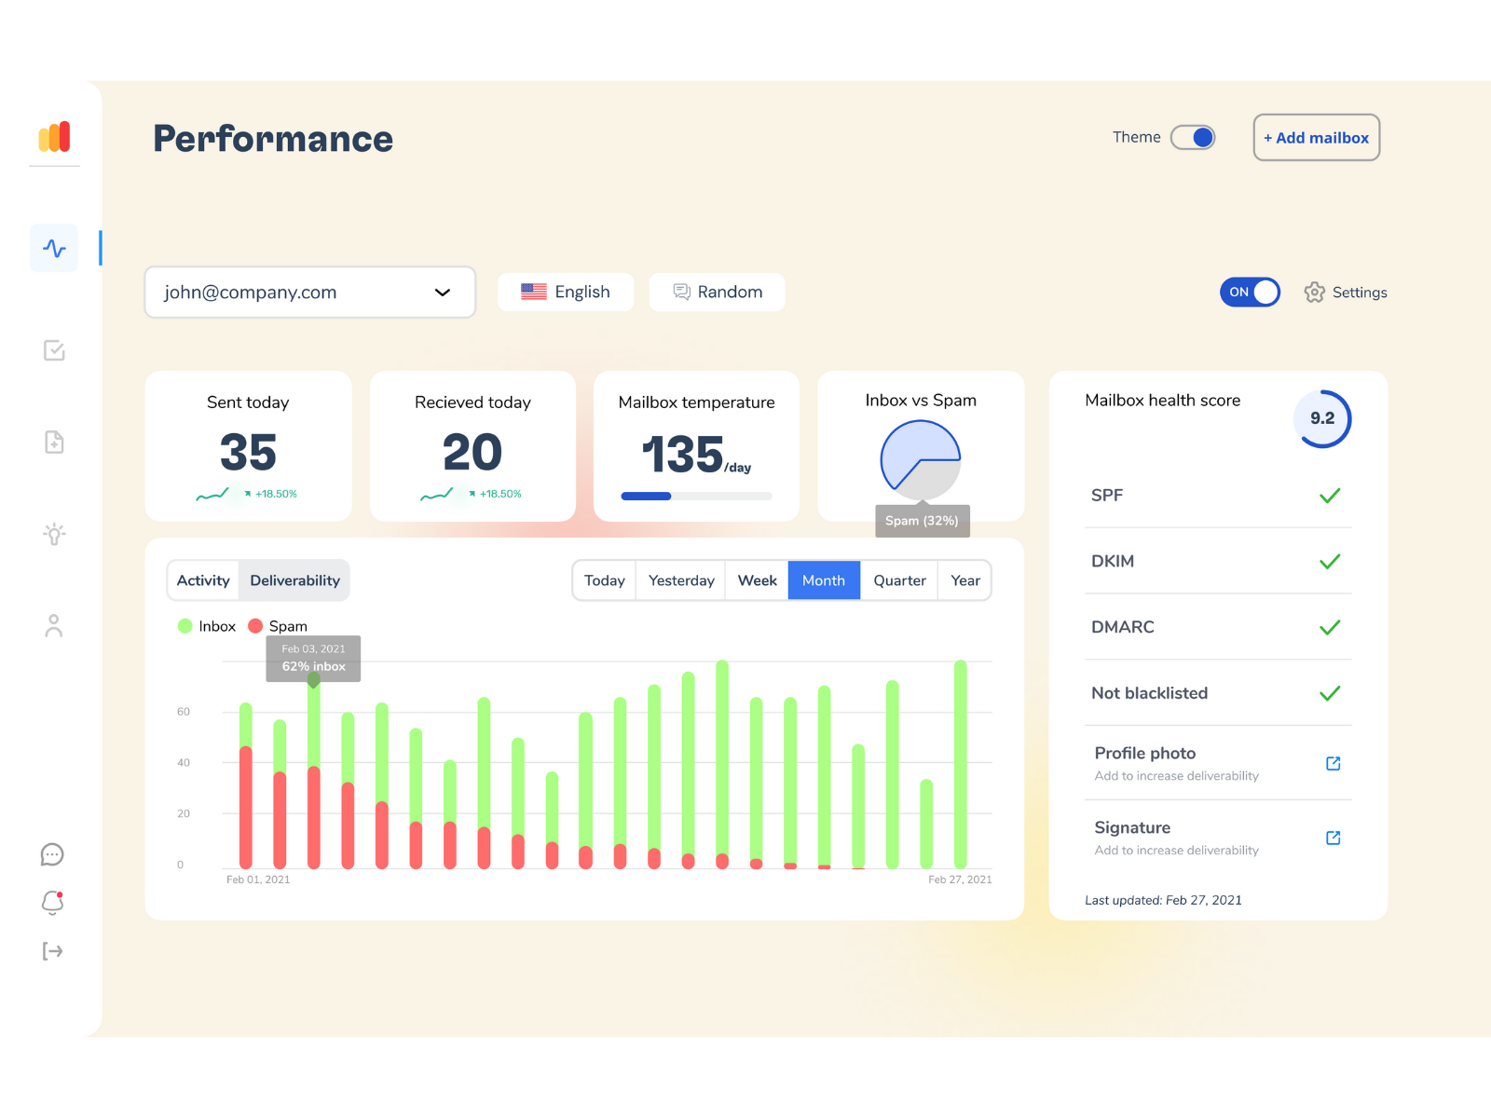This screenshot has height=1118, width=1491.
Task: Click the DKIM row label
Action: 1113,562
